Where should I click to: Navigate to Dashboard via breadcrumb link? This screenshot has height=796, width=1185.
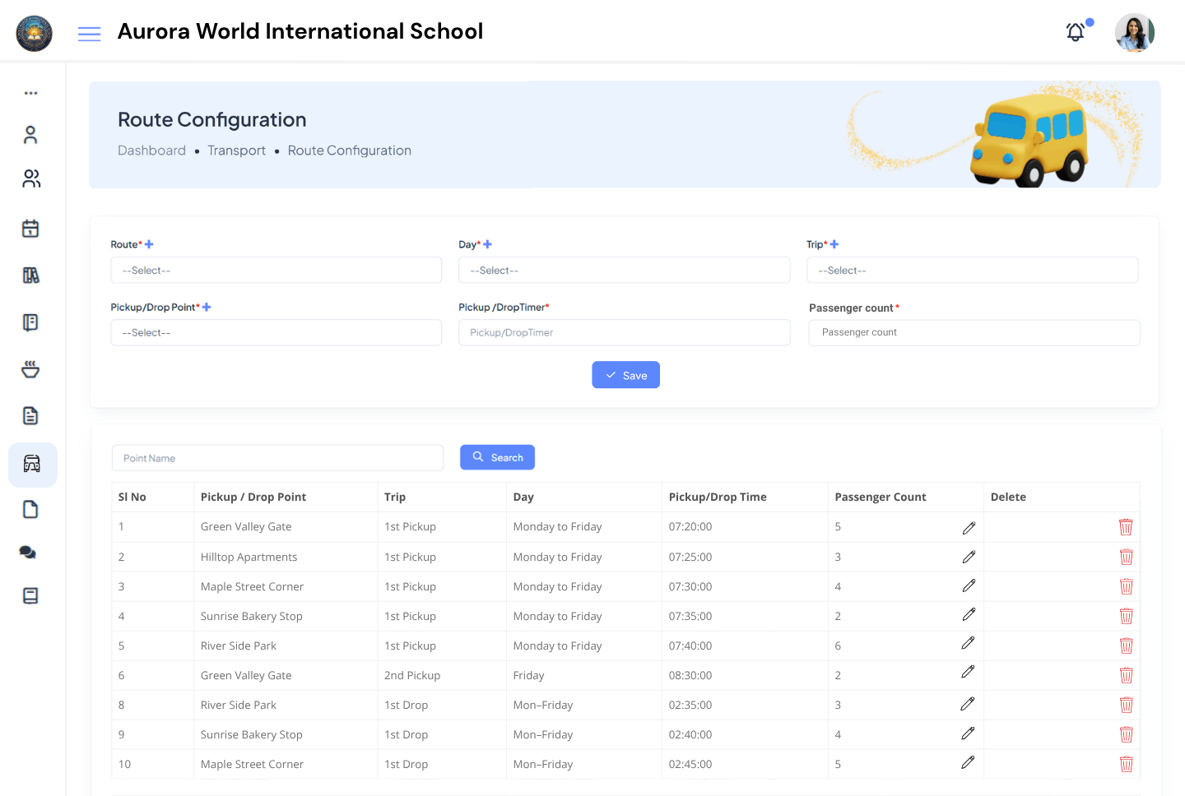151,150
